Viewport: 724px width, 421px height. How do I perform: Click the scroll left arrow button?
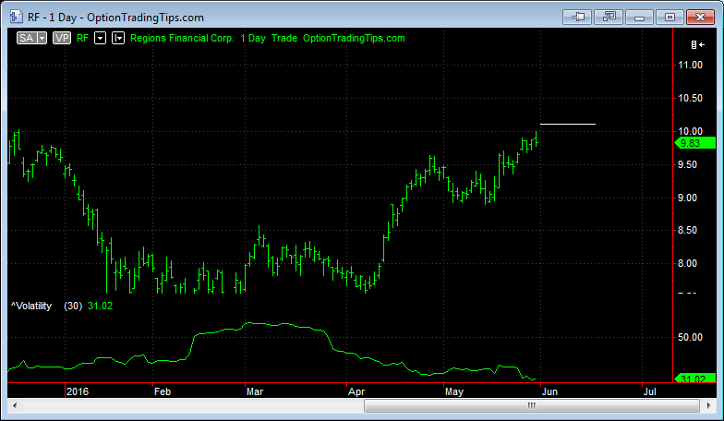tap(15, 406)
